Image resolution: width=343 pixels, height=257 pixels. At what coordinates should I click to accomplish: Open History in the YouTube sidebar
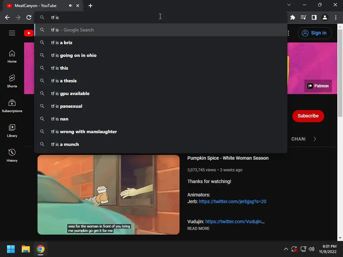click(12, 155)
